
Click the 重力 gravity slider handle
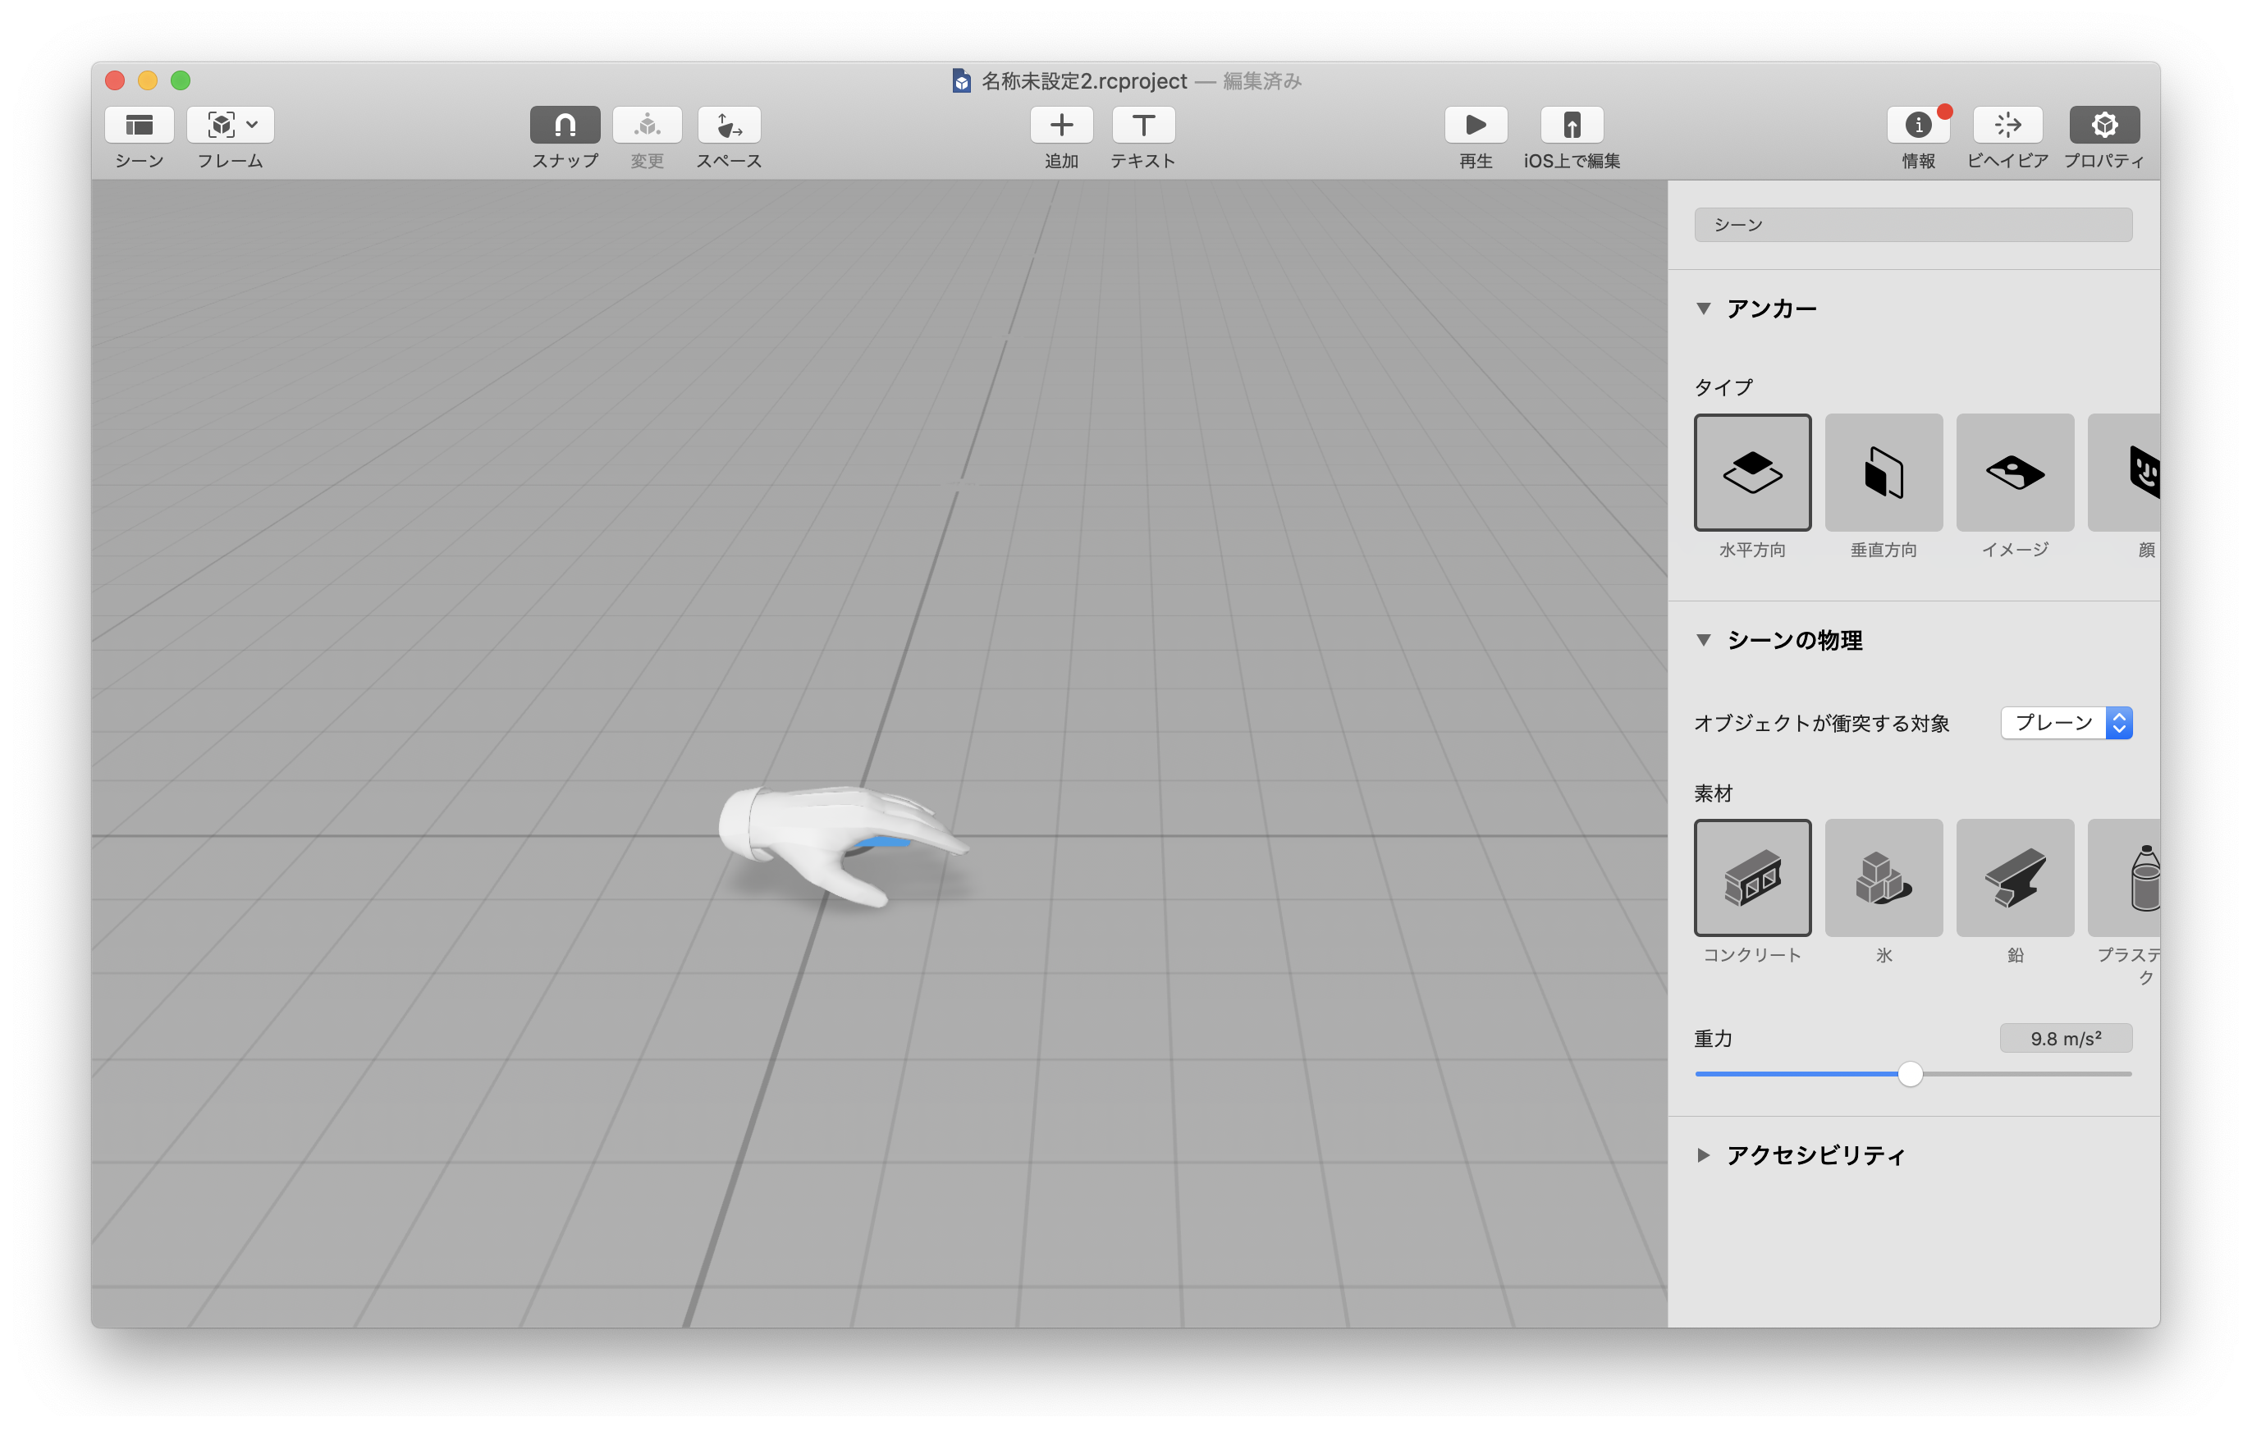click(x=1910, y=1073)
